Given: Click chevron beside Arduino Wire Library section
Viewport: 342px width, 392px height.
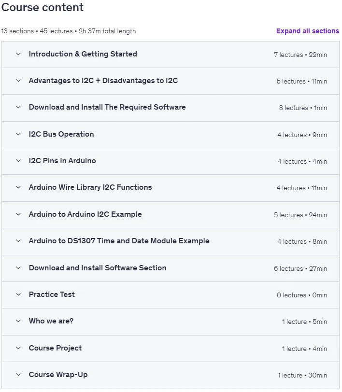Looking at the screenshot, I should [18, 187].
